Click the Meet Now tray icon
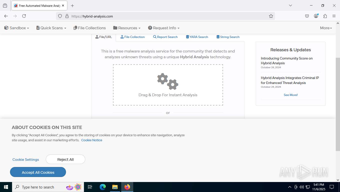 tap(296, 187)
